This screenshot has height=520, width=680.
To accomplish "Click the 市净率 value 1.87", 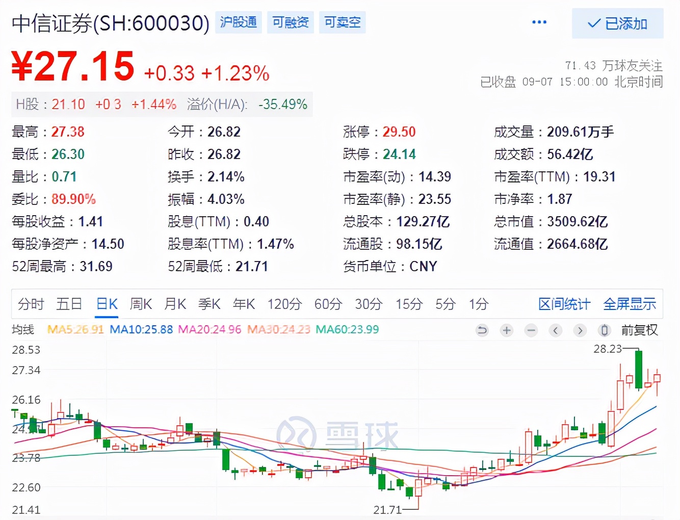I will (560, 199).
